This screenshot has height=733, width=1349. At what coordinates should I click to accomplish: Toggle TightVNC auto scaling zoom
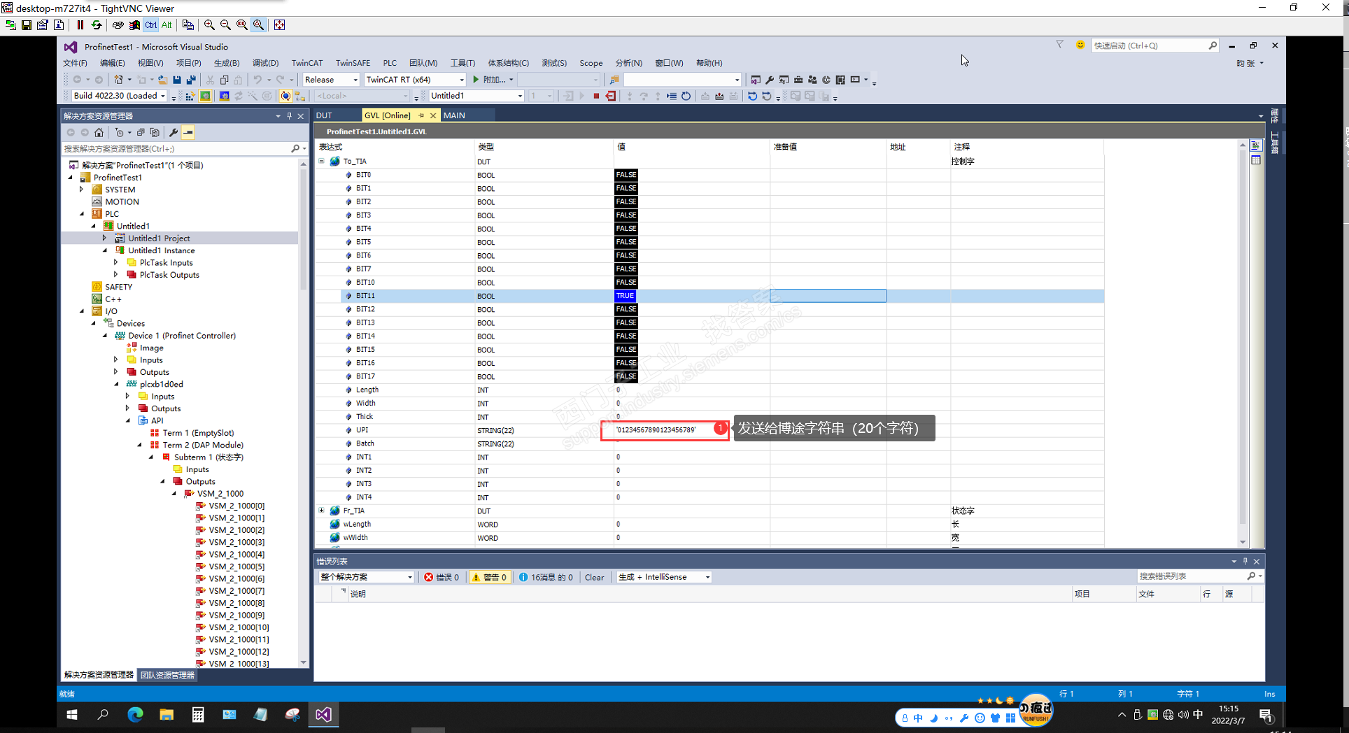pyautogui.click(x=258, y=25)
